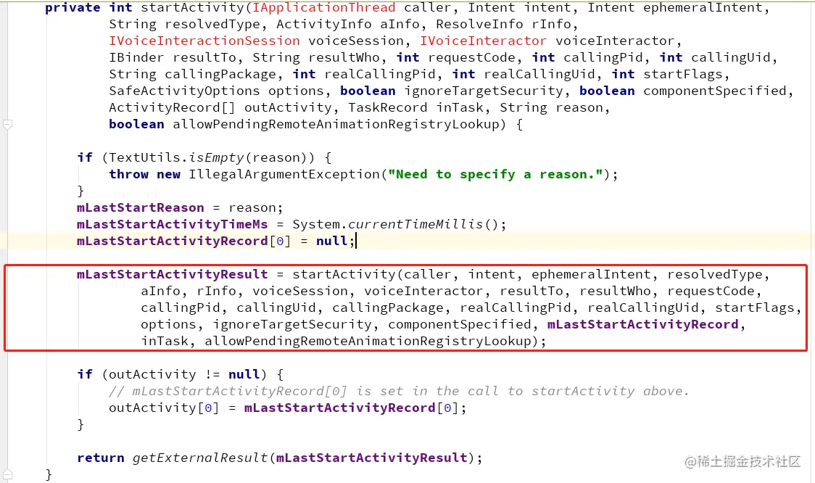This screenshot has width=815, height=483.
Task: Select the IVoiceInteractionSession type name
Action: [204, 41]
